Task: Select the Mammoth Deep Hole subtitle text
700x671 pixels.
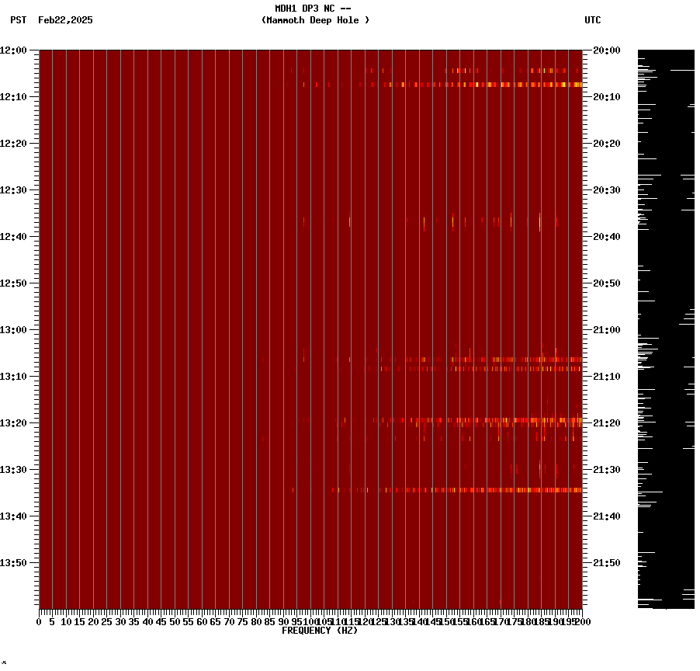Action: click(x=315, y=21)
